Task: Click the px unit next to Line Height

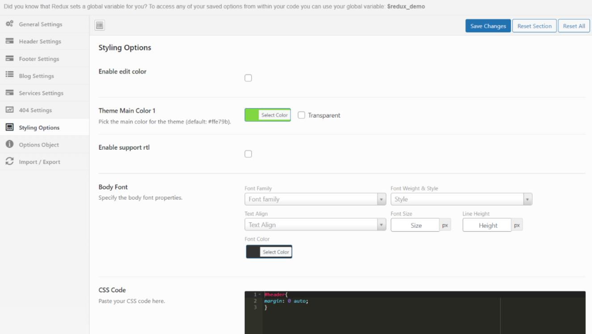Action: coord(517,225)
